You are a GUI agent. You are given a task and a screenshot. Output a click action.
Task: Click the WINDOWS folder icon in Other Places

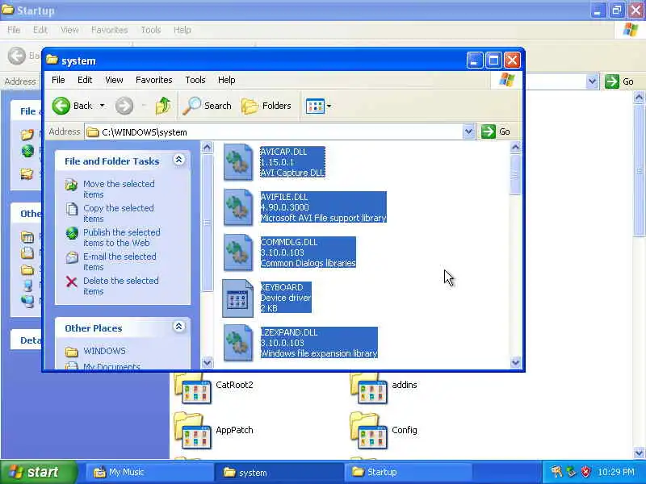(72, 352)
